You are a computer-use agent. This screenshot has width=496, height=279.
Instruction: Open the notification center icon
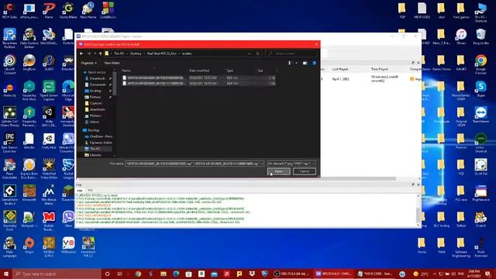click(x=487, y=274)
